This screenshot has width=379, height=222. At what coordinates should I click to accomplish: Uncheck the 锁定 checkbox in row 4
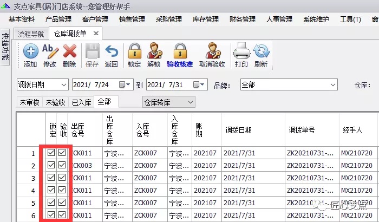(x=51, y=190)
